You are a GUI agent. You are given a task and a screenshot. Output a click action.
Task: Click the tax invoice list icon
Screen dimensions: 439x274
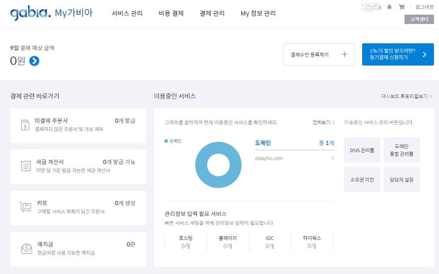pos(26,166)
